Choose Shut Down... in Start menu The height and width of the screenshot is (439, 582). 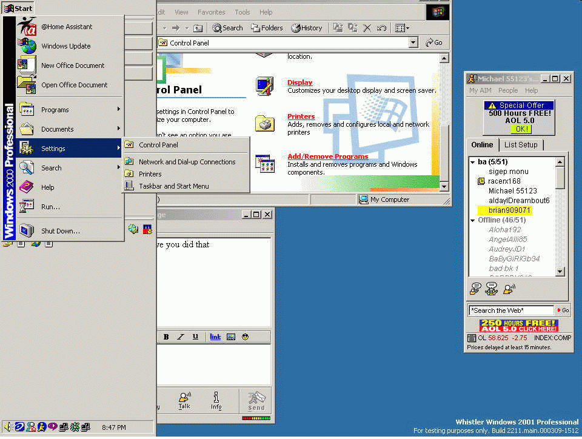coord(69,231)
